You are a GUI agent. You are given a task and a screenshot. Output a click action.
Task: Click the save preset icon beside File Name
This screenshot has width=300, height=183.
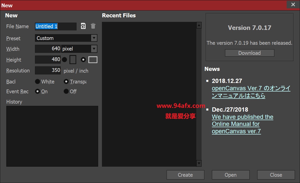click(x=83, y=26)
